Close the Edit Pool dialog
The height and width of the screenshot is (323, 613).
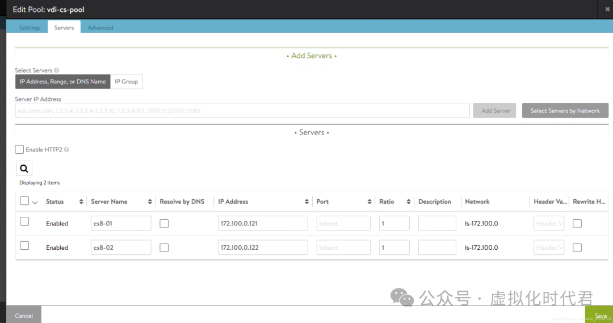click(x=607, y=9)
